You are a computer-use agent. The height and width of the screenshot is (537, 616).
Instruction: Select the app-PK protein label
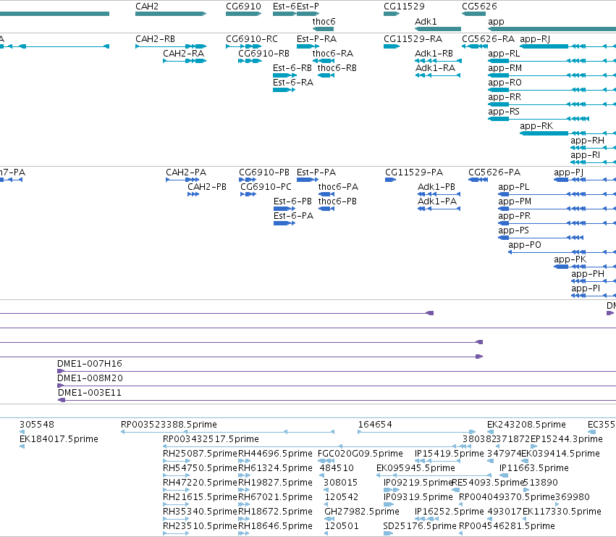[x=570, y=259]
